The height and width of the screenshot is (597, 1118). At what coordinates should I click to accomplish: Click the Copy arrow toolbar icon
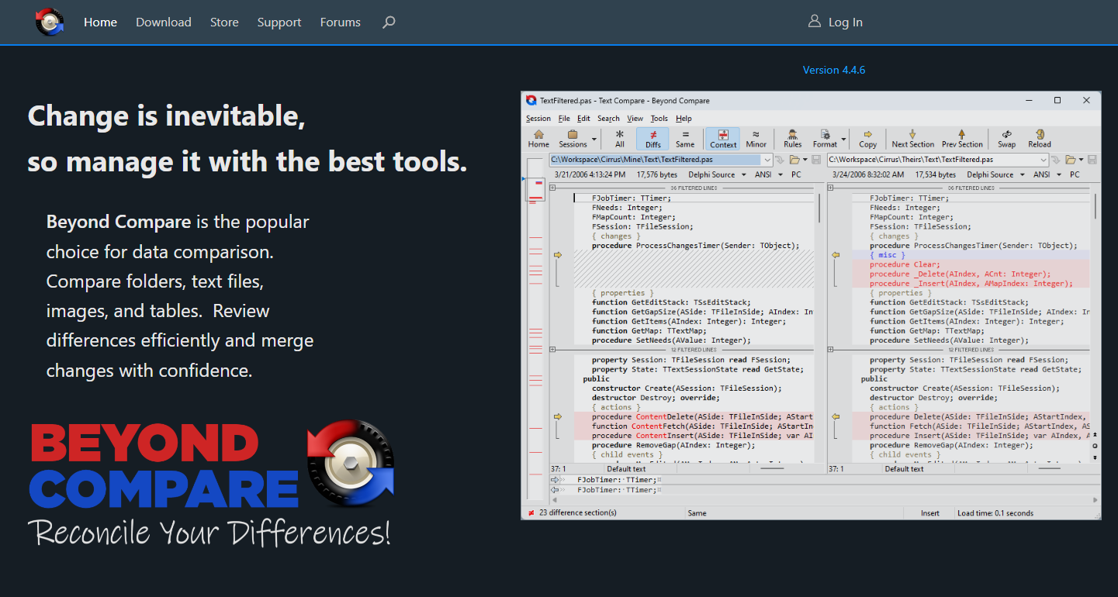[x=867, y=139]
